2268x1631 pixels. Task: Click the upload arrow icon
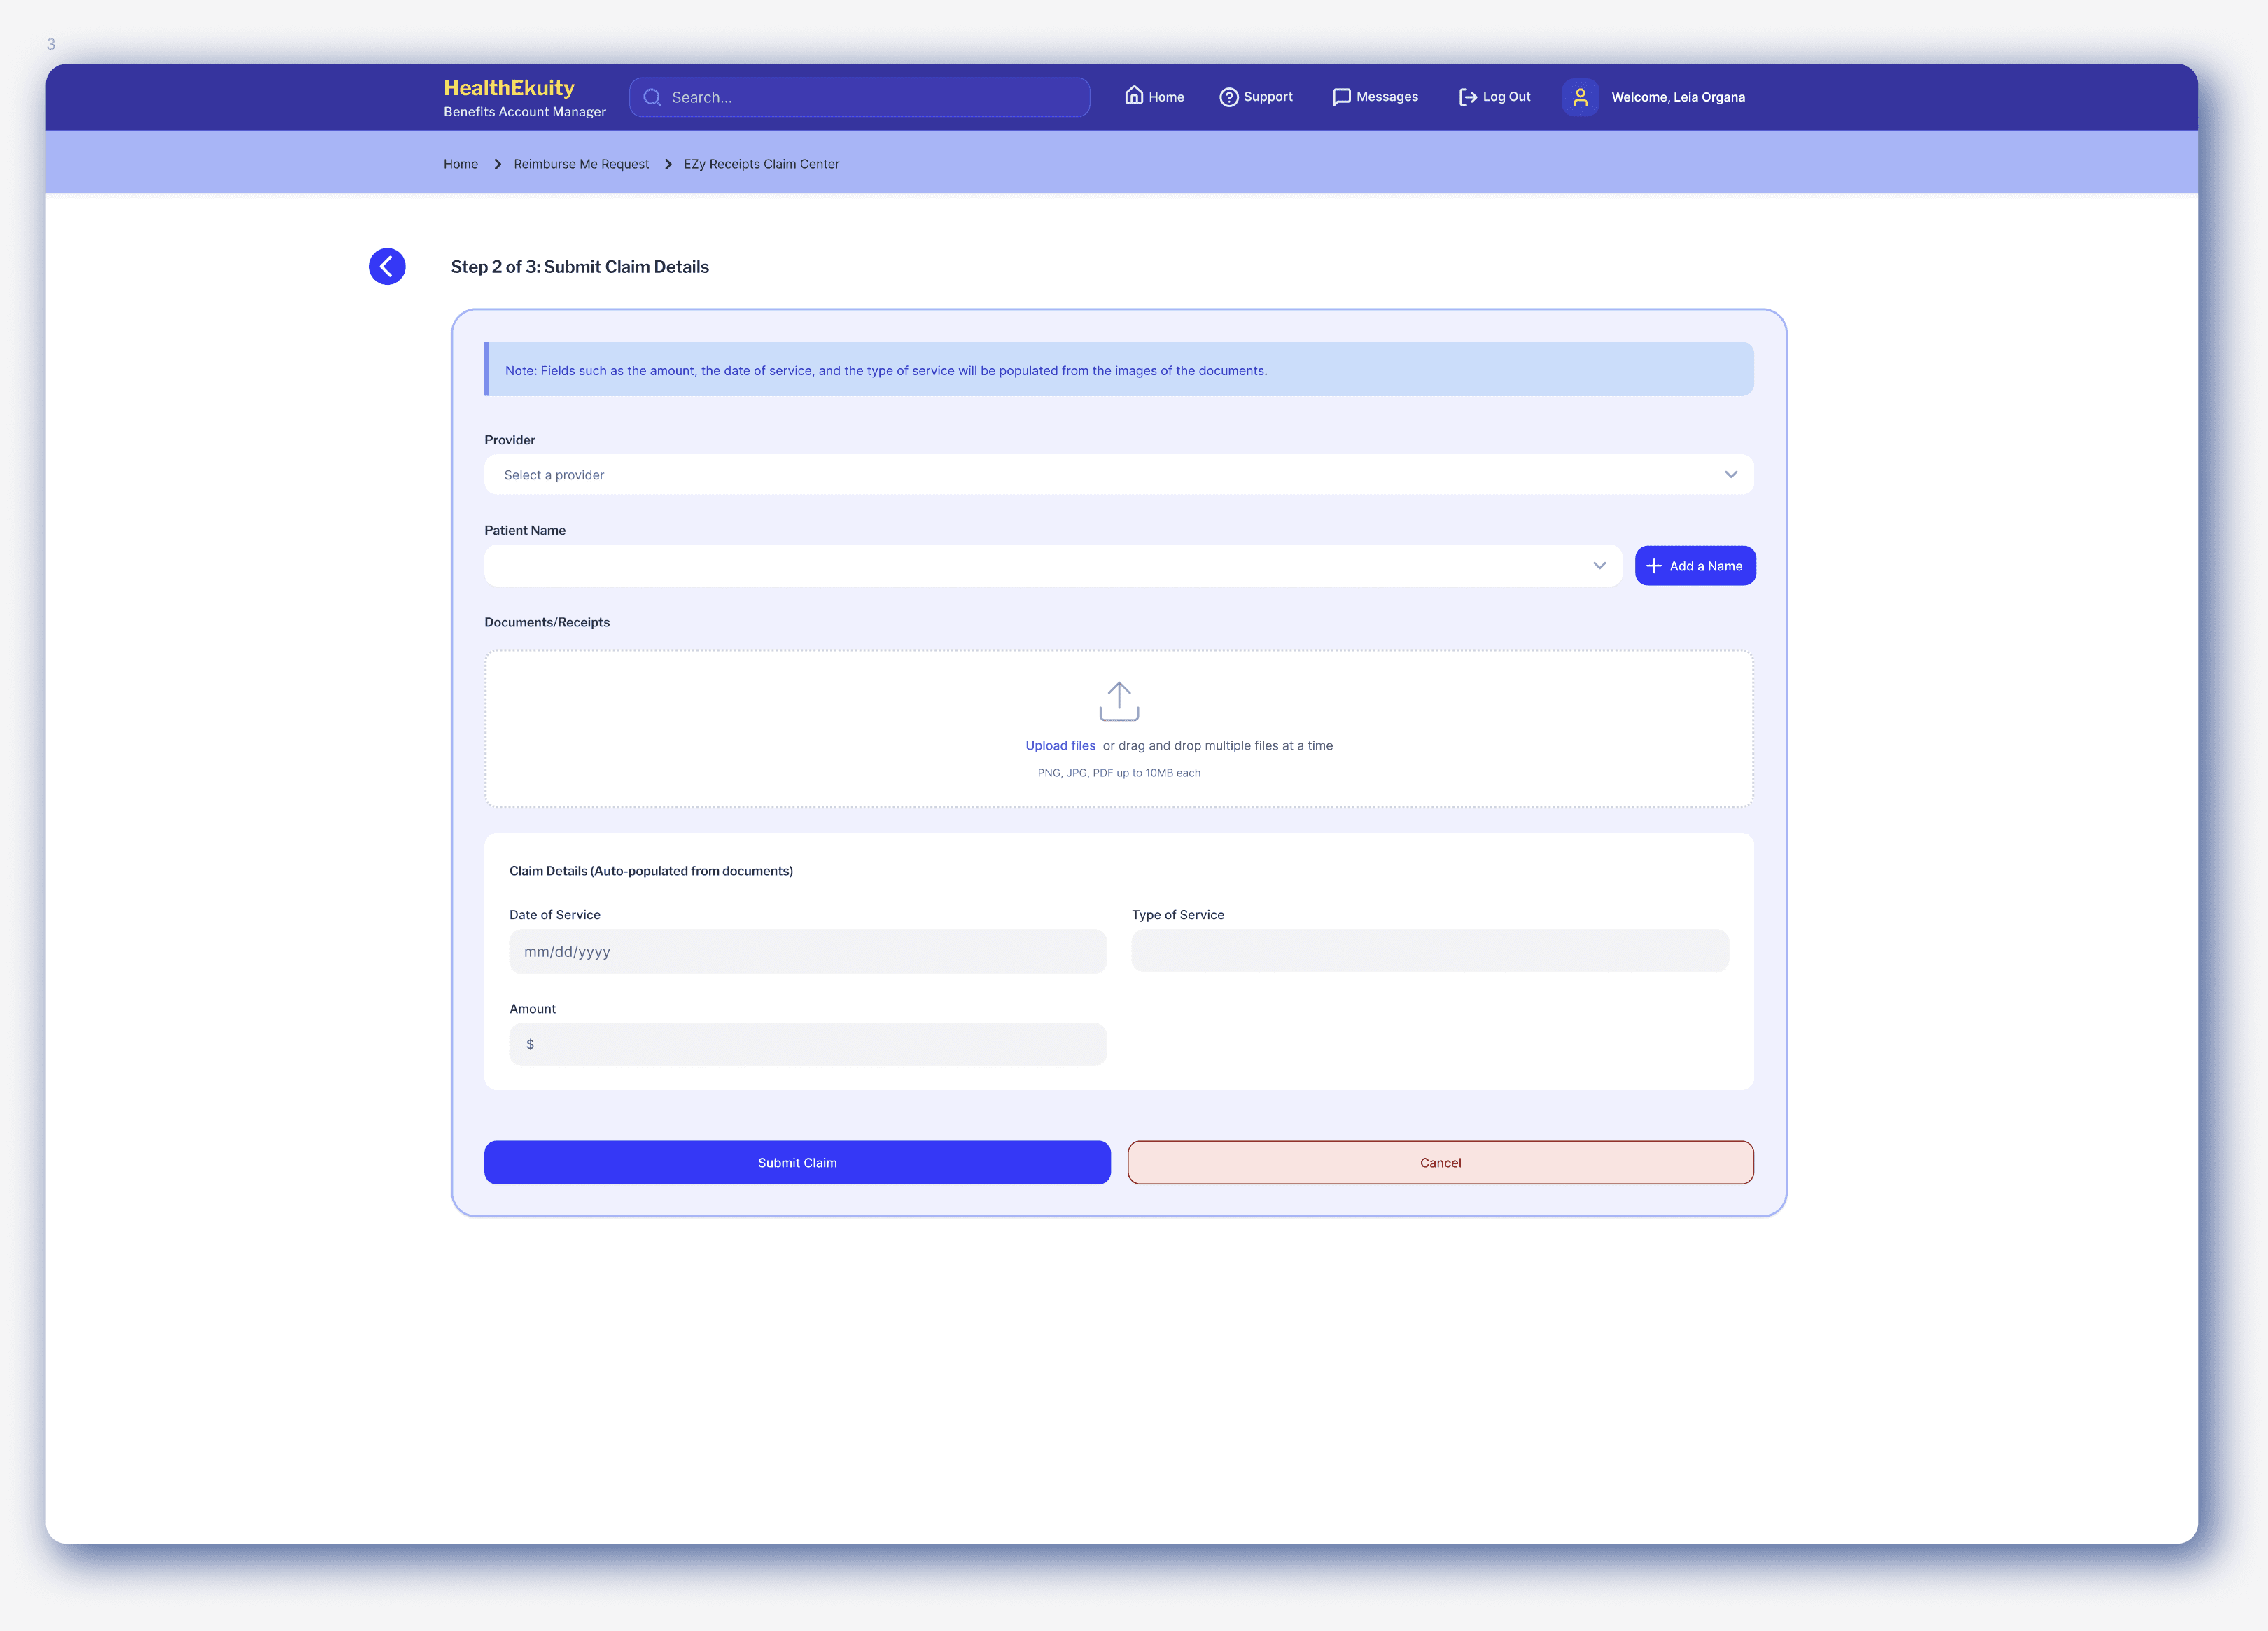1119,701
